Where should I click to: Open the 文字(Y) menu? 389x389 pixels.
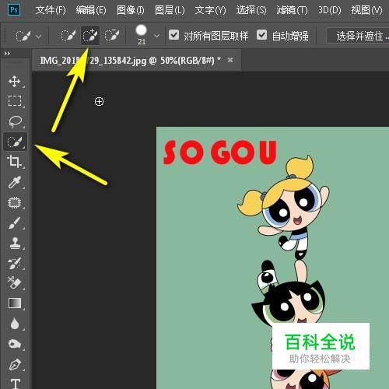pos(210,10)
